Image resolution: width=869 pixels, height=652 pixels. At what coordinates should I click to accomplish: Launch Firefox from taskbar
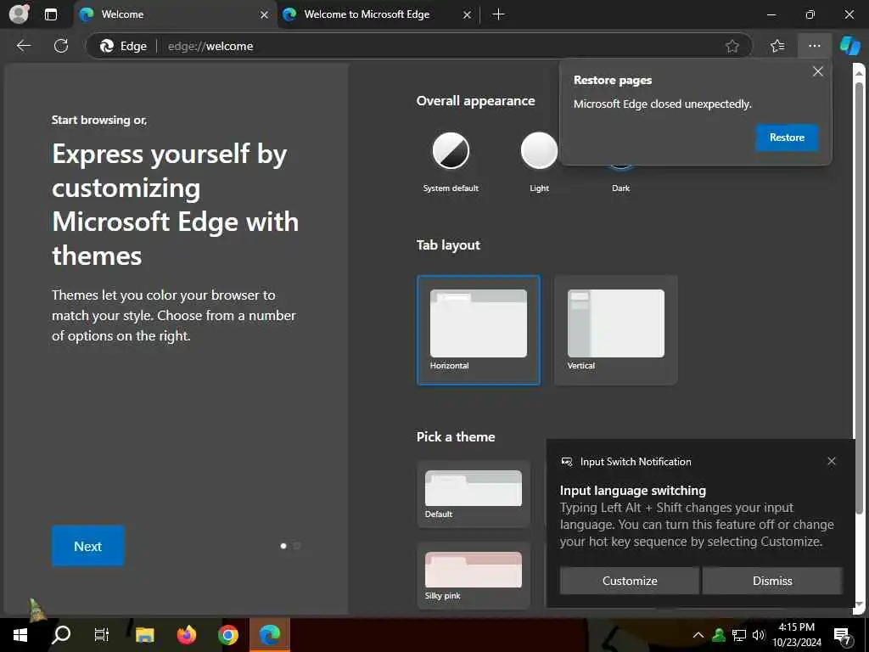[186, 635]
